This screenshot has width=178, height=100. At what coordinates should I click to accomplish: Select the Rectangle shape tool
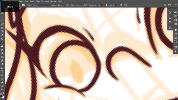(2, 79)
